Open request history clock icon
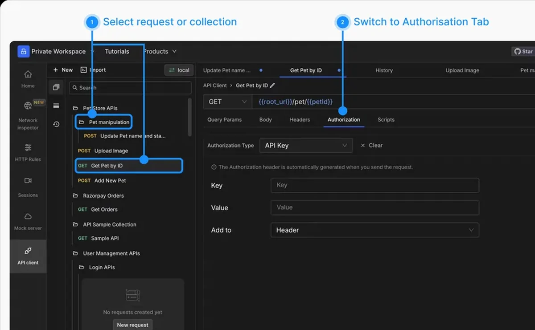 coord(56,124)
